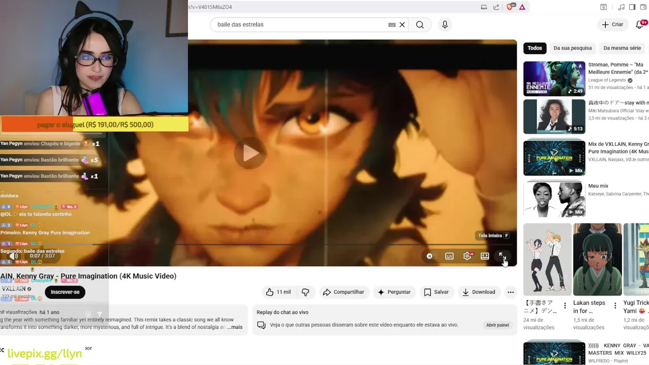Viewport: 649px width, 365px height.
Task: Open options menu for 'Lakan steps in for' short
Action: click(615, 306)
